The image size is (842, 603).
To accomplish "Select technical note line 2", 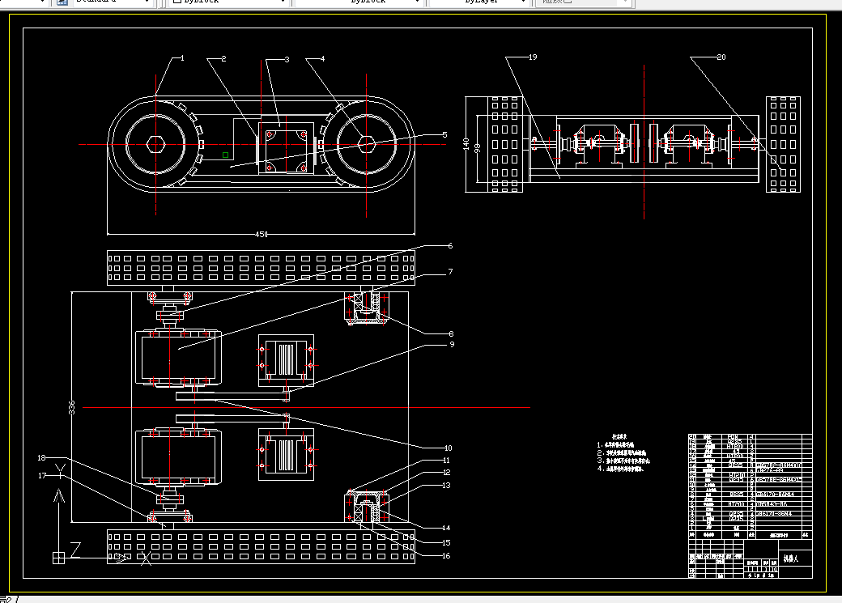I will click(x=622, y=453).
